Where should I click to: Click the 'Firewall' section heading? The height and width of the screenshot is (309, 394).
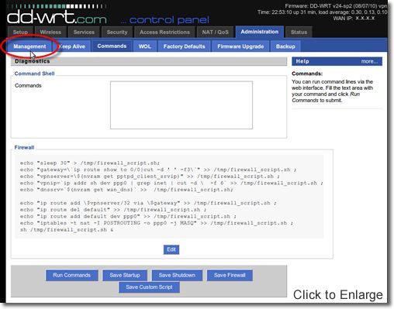pos(24,147)
